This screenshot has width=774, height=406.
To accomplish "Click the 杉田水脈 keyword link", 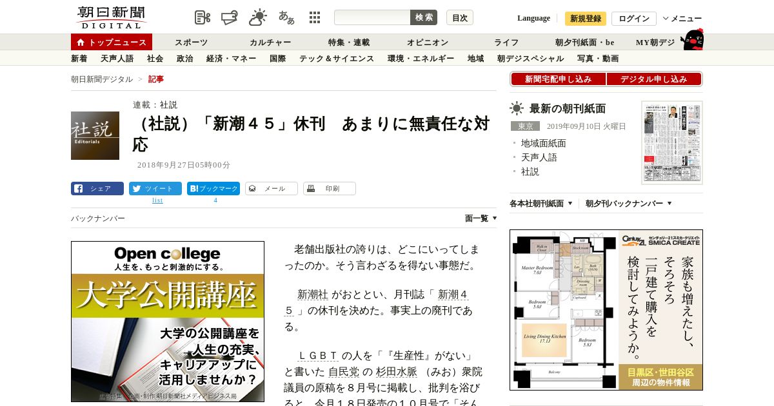I will pos(397,372).
